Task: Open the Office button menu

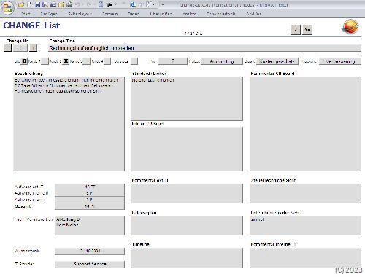Action: (x=7, y=8)
